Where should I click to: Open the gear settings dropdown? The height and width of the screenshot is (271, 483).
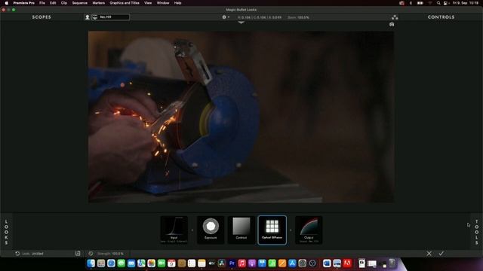click(226, 17)
